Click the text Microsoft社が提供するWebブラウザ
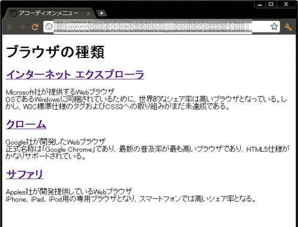This screenshot has height=227, width=298. point(60,92)
